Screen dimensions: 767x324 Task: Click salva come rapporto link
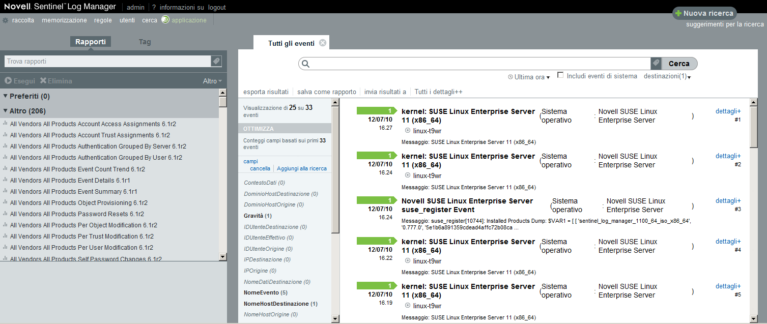pyautogui.click(x=327, y=92)
